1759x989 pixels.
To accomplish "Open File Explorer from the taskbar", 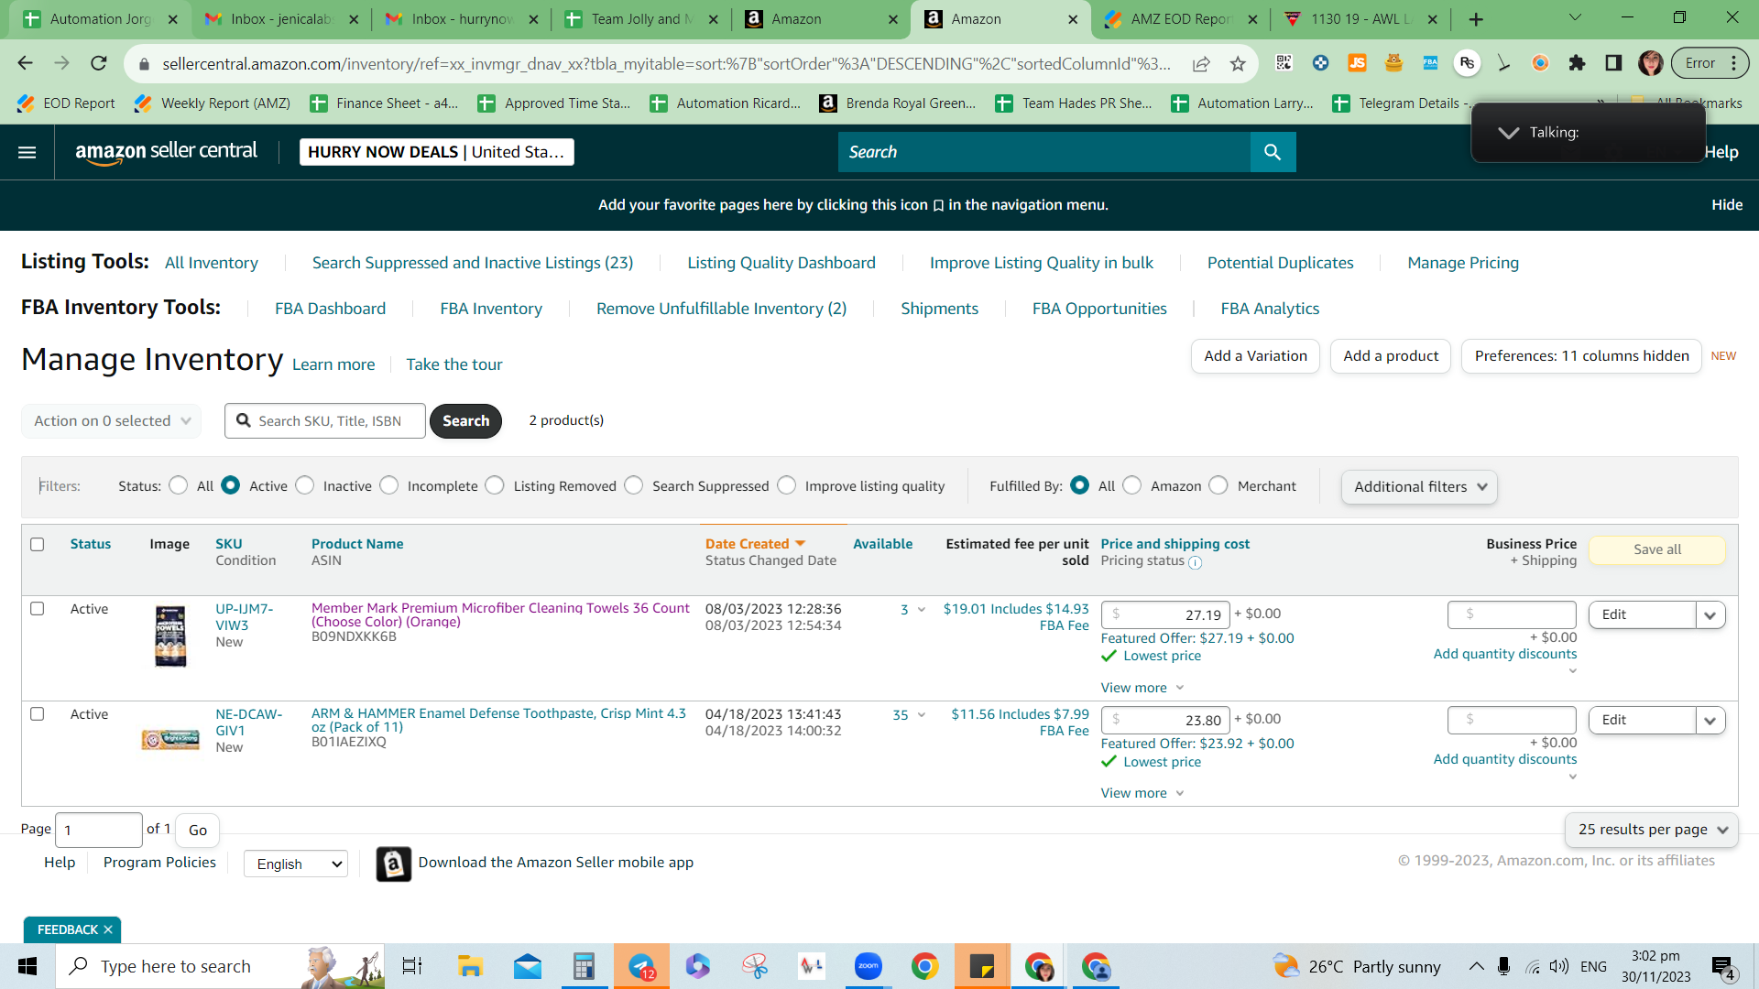I will [x=470, y=966].
